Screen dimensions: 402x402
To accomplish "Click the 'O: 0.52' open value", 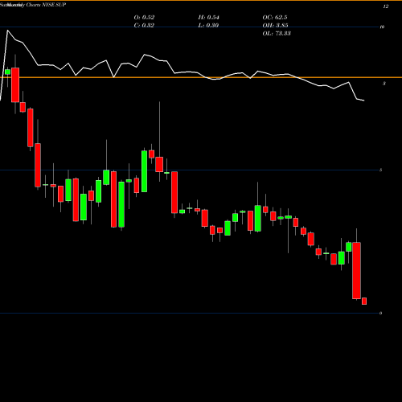I will point(144,18).
